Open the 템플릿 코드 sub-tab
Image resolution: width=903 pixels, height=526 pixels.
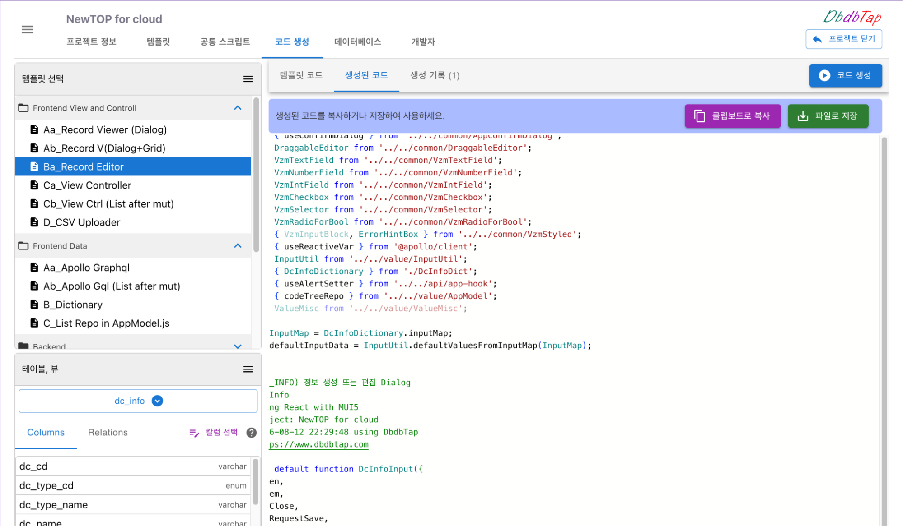tap(301, 76)
